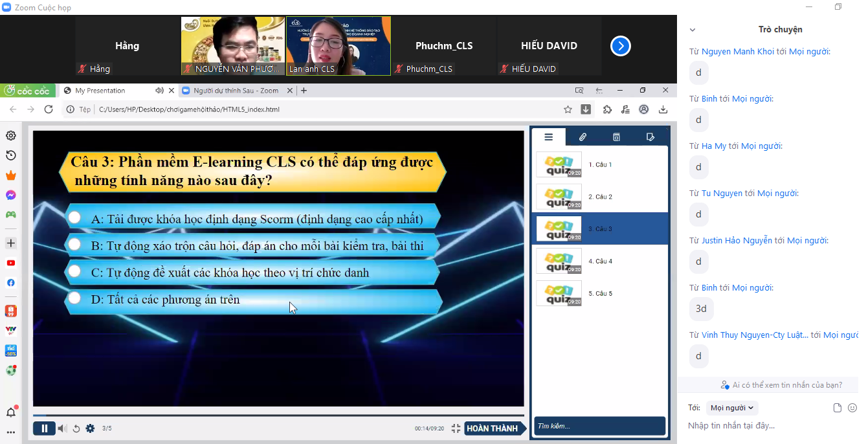Open the notes icon in the quiz sidebar

tap(616, 137)
